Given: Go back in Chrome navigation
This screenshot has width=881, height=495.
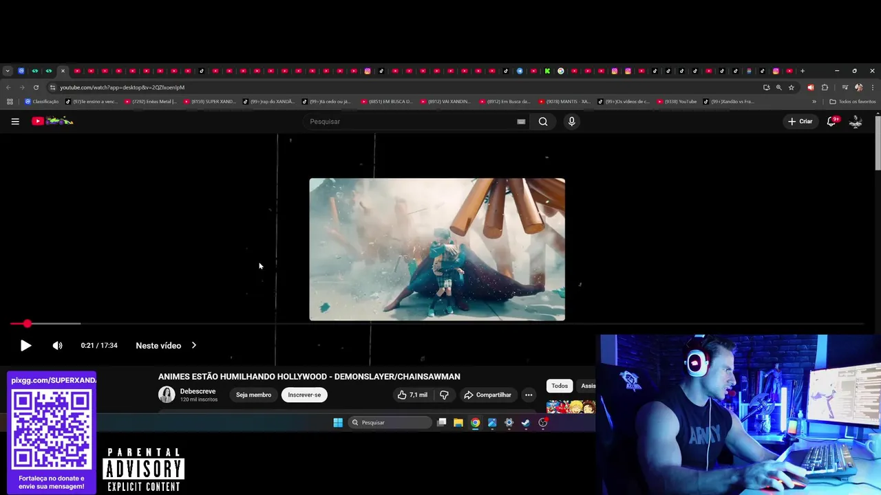Looking at the screenshot, I should 8,87.
